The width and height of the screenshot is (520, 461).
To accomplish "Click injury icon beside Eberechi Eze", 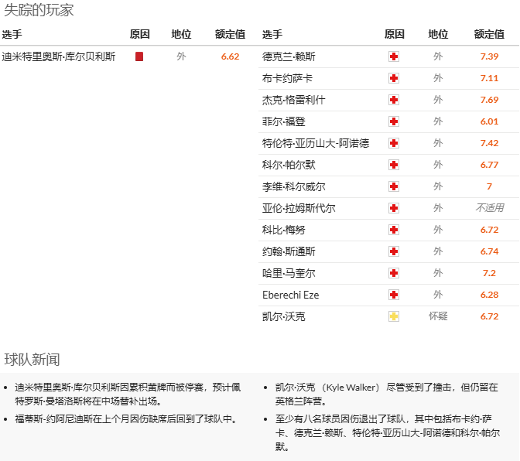I will (394, 295).
